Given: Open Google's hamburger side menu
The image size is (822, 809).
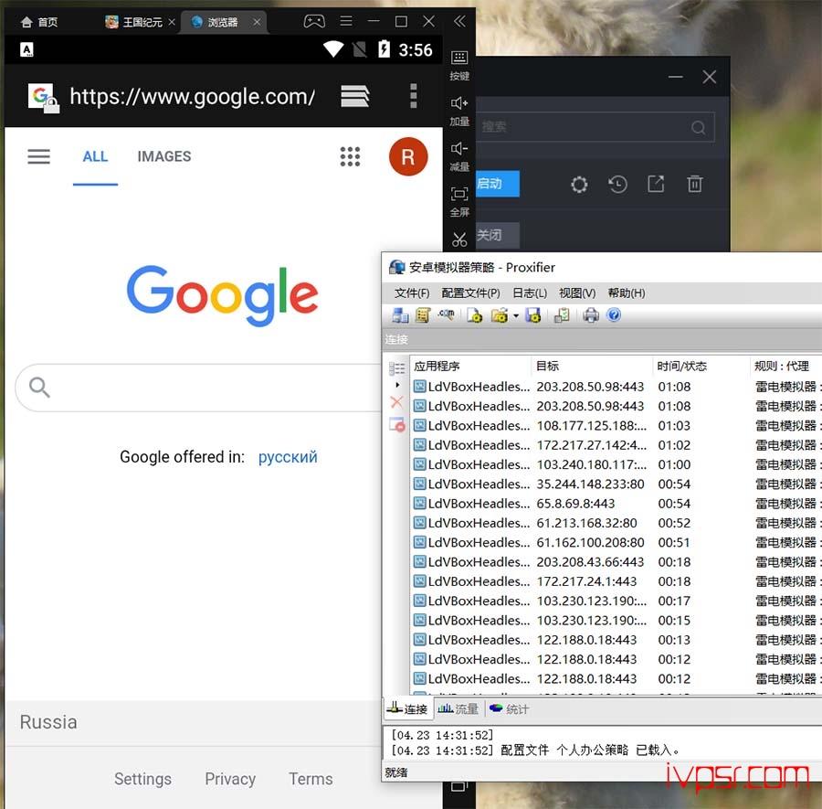Looking at the screenshot, I should 38,156.
